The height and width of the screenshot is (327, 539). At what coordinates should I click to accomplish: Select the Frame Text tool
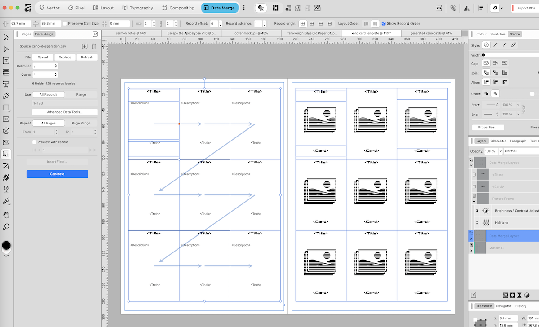[x=6, y=60]
